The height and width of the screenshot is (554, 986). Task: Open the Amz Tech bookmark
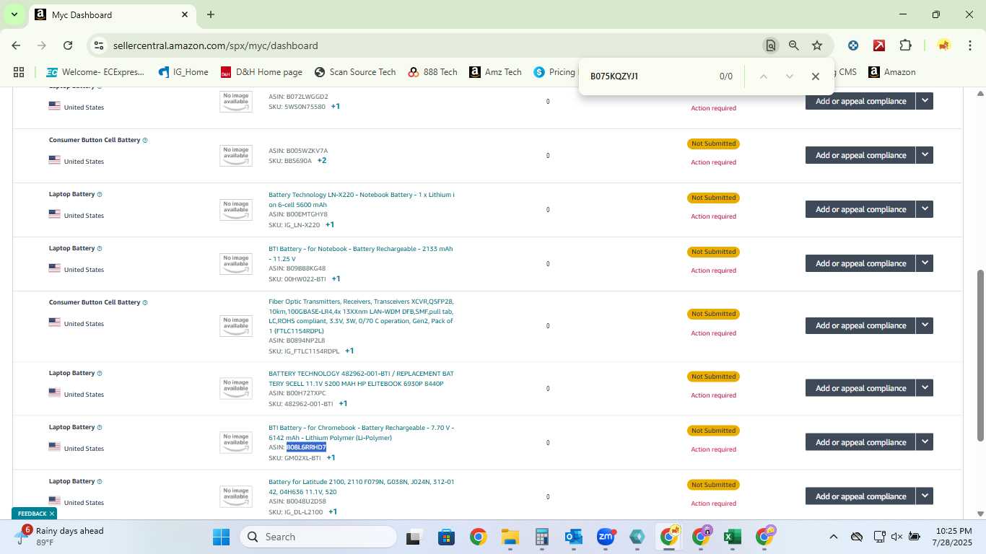tap(495, 72)
